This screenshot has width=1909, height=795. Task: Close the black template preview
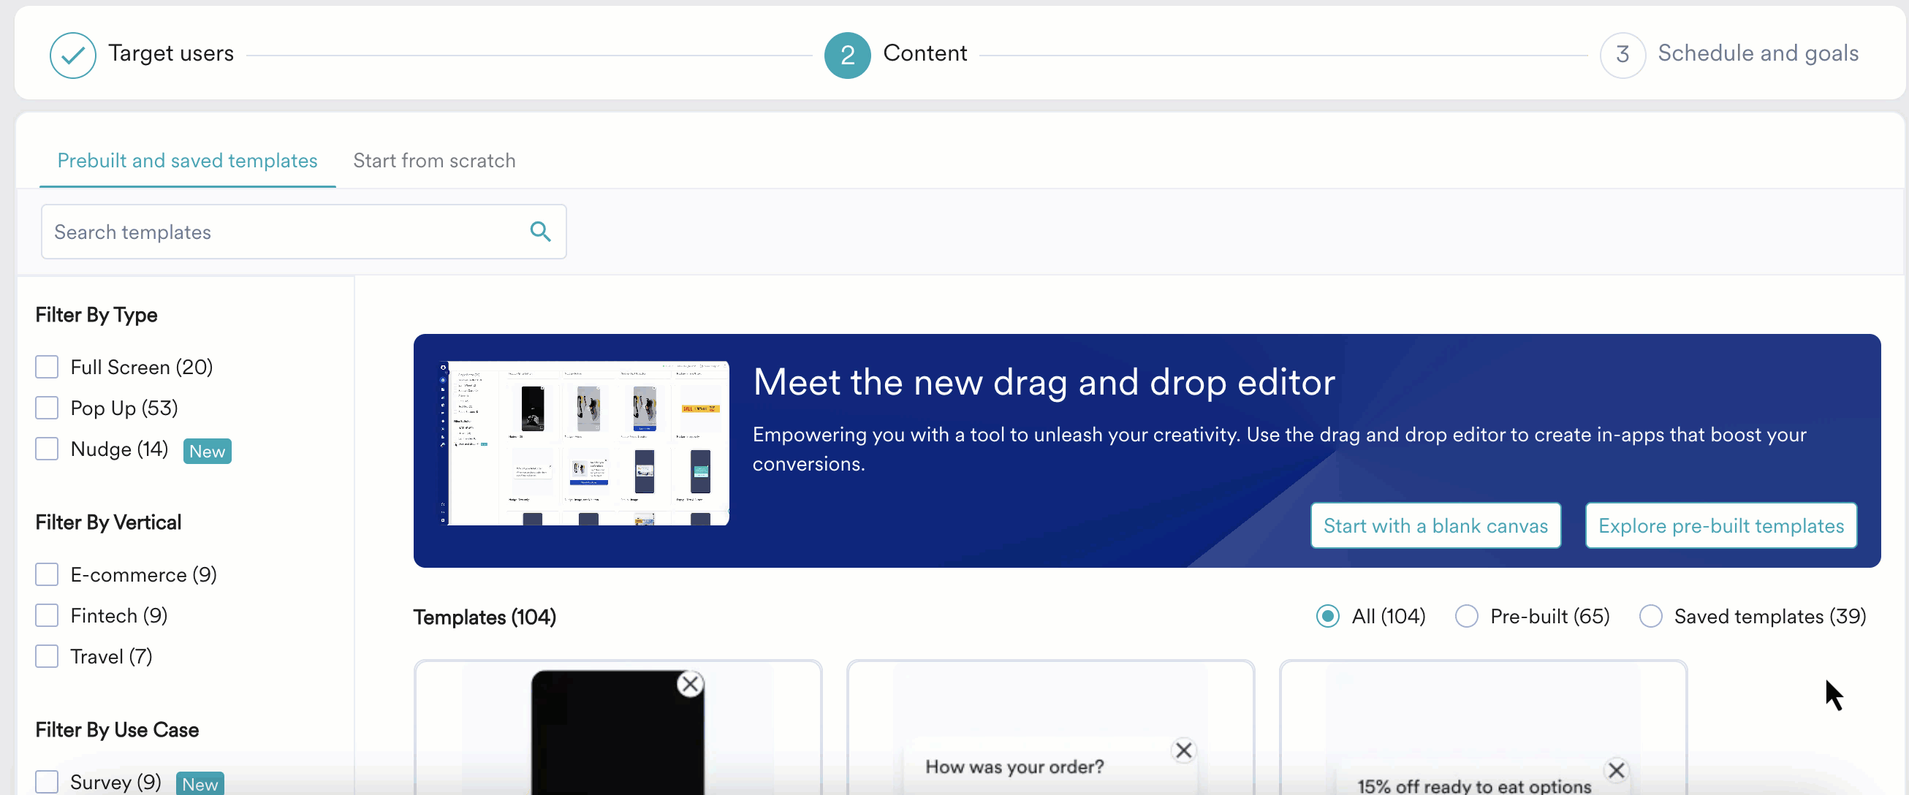point(690,683)
